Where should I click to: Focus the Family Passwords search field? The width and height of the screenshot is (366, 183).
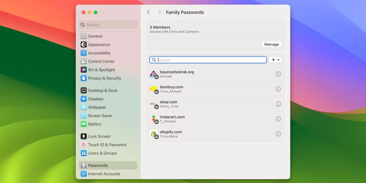tap(208, 60)
